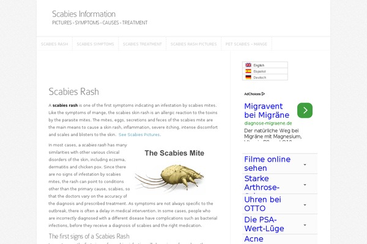Click the 'PICTURES - SYMPTOMS - CAUSES - TREATMENT' tagline
The width and height of the screenshot is (367, 244).
coord(100,23)
